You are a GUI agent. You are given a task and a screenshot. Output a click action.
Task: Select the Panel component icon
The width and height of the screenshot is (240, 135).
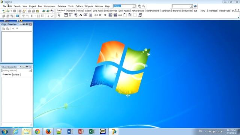[135, 15]
